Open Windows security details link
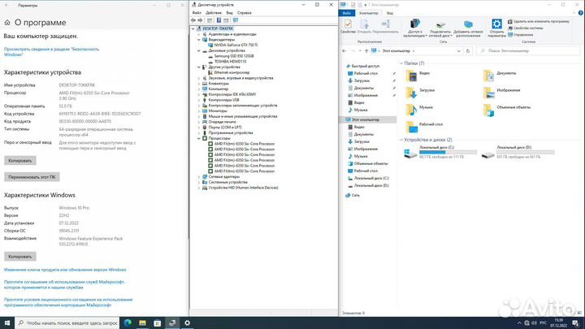The image size is (585, 329). pyautogui.click(x=51, y=52)
